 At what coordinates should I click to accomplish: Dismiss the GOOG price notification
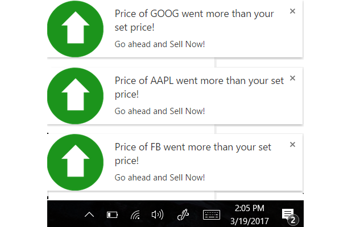point(292,11)
